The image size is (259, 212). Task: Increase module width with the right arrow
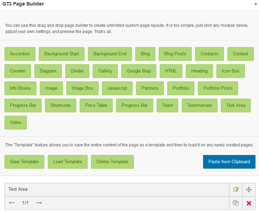coord(39,203)
